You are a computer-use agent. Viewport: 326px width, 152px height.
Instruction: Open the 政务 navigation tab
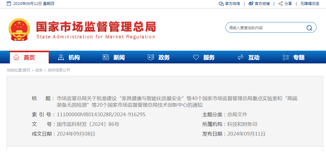point(164,58)
